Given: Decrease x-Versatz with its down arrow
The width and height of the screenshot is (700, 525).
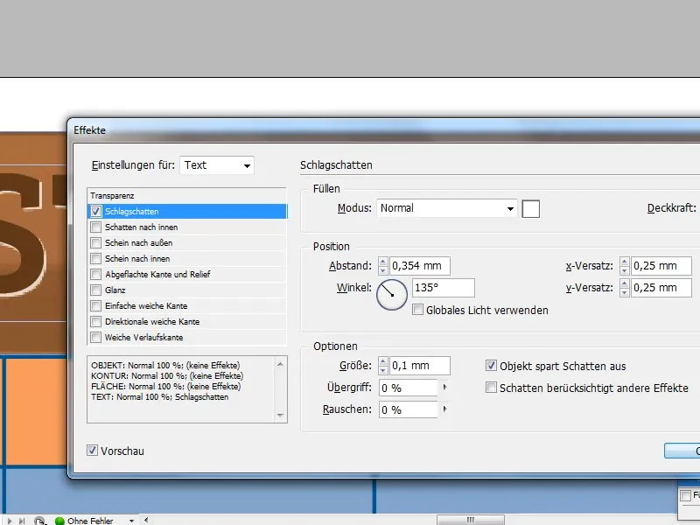Looking at the screenshot, I should (x=625, y=270).
